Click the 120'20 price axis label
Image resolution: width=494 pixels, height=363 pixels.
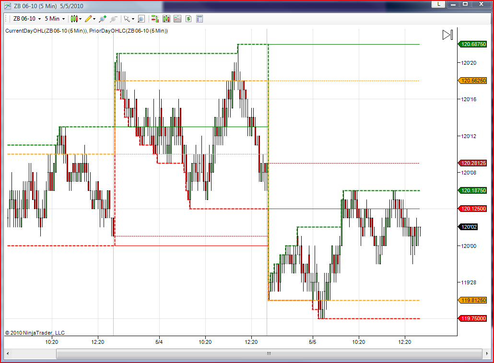click(469, 63)
